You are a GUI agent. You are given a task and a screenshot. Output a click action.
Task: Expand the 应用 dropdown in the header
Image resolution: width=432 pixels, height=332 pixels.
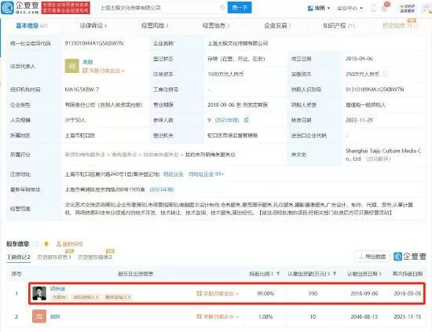319,9
